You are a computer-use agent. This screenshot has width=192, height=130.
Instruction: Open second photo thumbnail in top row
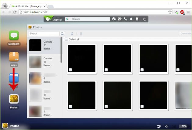point(118,59)
